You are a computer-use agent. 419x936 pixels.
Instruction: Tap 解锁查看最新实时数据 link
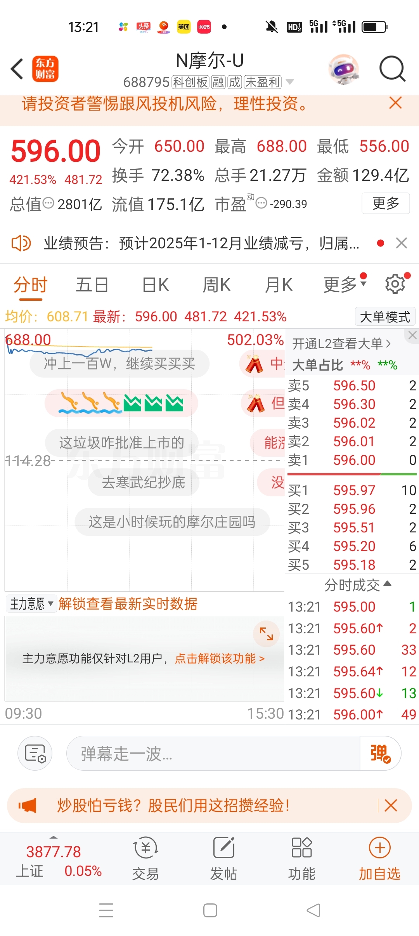[128, 604]
